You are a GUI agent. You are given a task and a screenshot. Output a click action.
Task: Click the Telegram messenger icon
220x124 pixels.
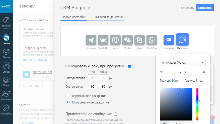pyautogui.click(x=91, y=40)
